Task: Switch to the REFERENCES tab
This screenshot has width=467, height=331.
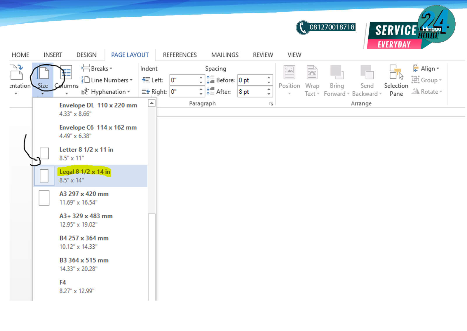Action: pyautogui.click(x=180, y=55)
